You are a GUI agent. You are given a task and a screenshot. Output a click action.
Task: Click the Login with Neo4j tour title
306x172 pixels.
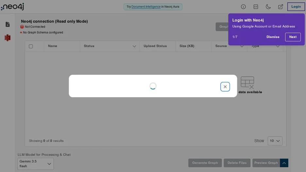click(x=248, y=20)
